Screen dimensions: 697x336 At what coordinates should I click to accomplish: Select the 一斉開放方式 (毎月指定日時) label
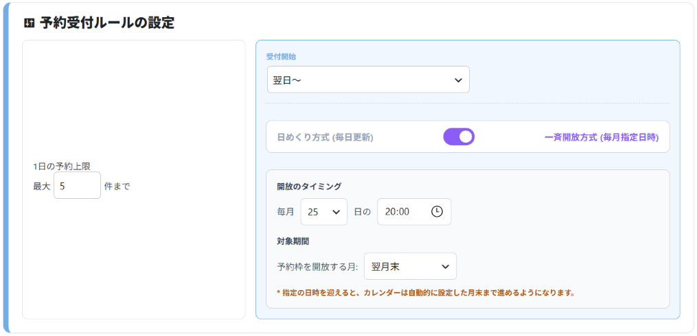coord(602,138)
